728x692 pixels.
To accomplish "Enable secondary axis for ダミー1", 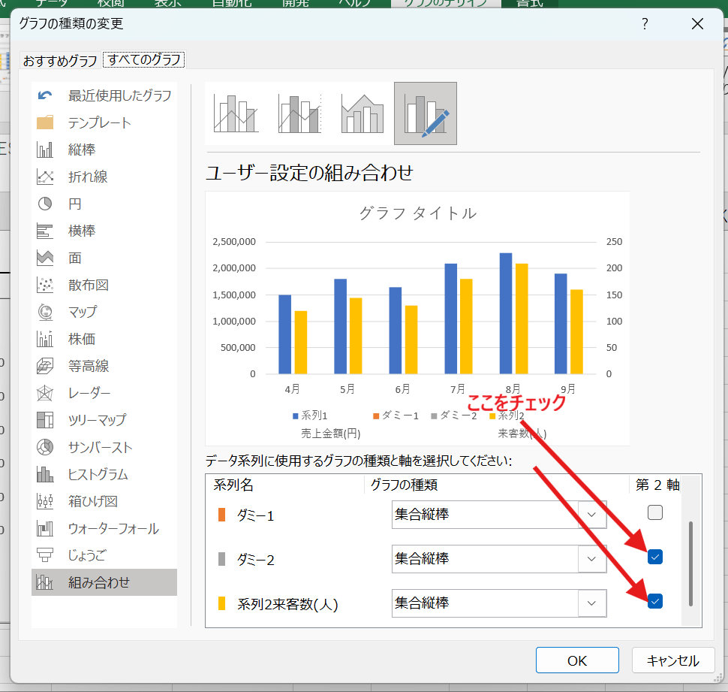I will (x=655, y=513).
